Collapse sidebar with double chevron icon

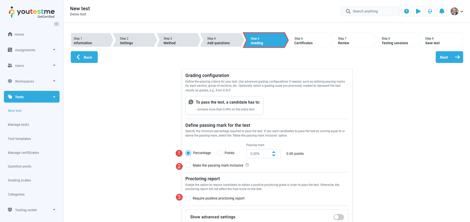[56, 24]
